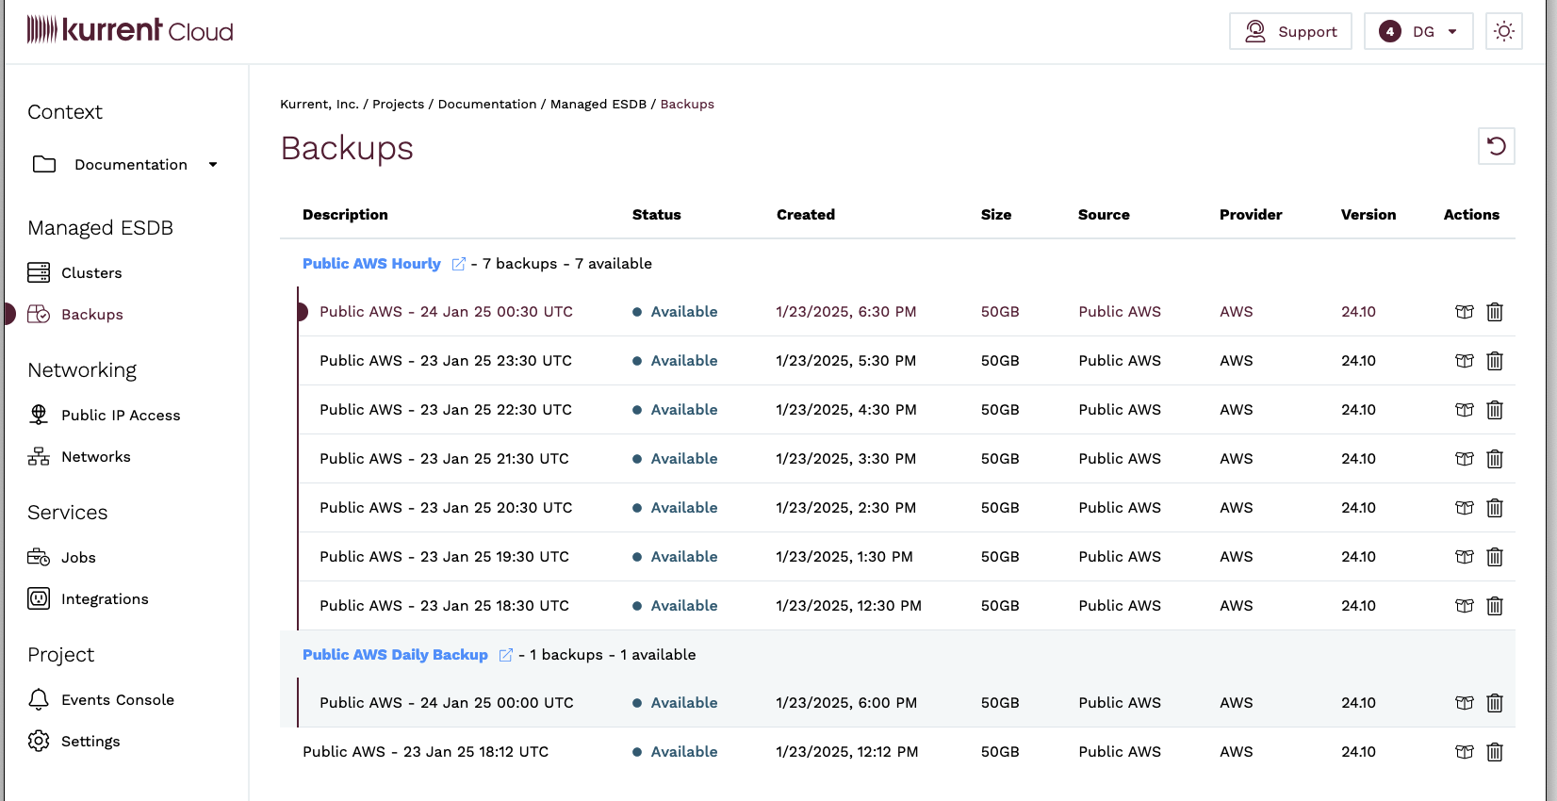Open external link icon beside Public AWS Daily Backup
The width and height of the screenshot is (1557, 801).
point(505,655)
